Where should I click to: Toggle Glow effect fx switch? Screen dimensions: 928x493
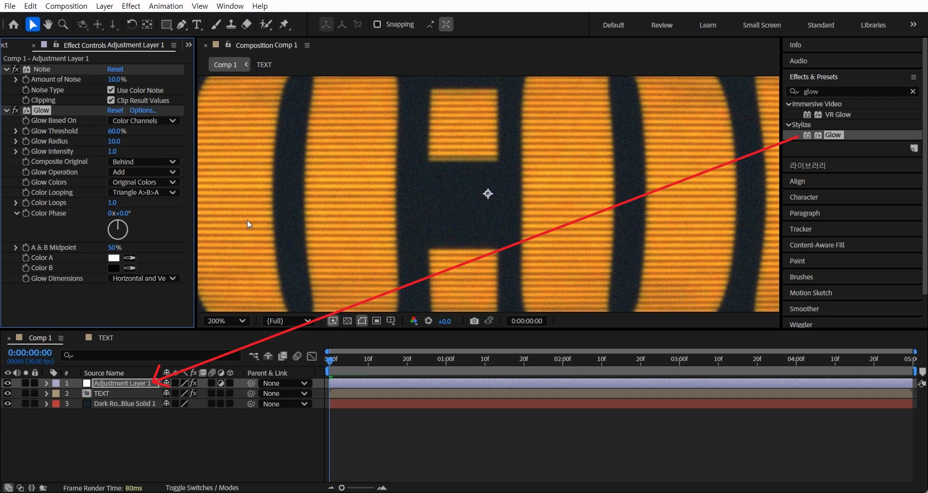pos(16,110)
